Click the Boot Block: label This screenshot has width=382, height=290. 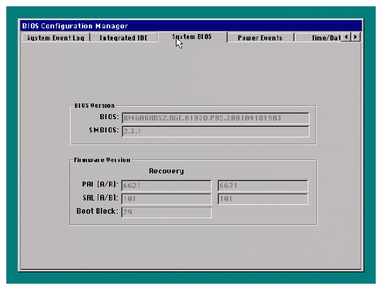click(98, 211)
